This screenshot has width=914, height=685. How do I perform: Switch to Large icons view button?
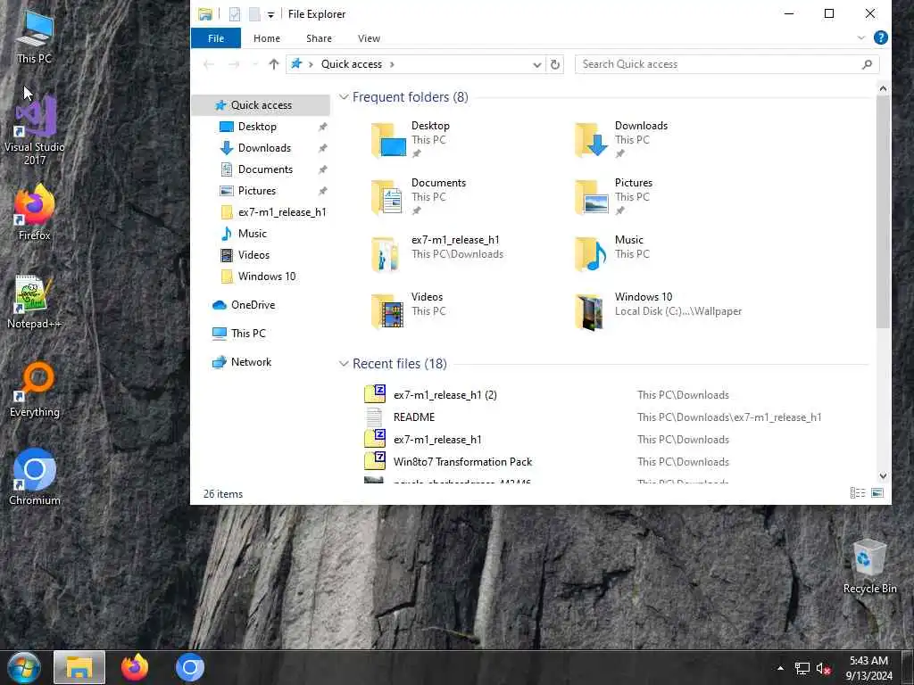click(877, 493)
